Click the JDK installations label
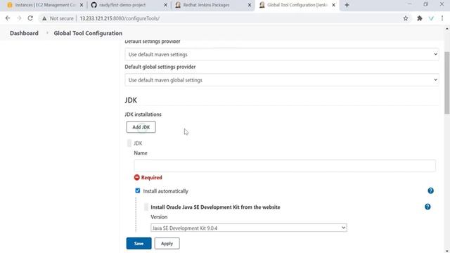 pos(143,115)
